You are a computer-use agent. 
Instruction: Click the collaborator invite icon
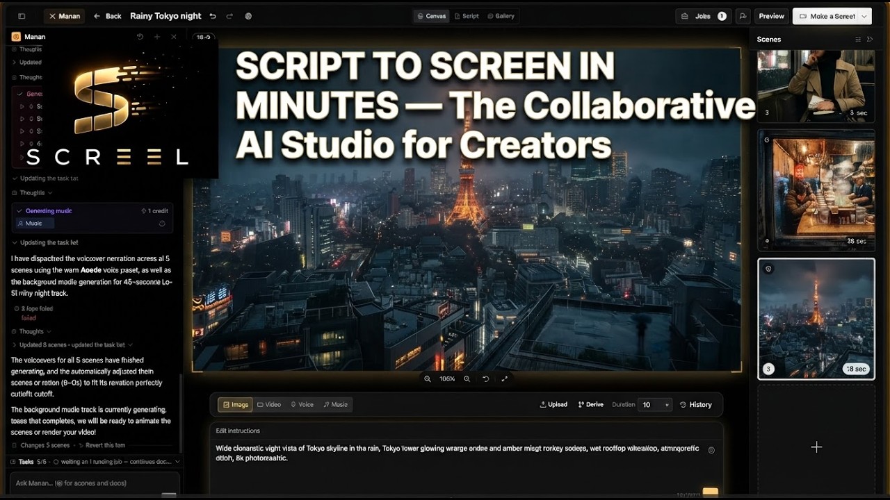point(743,16)
